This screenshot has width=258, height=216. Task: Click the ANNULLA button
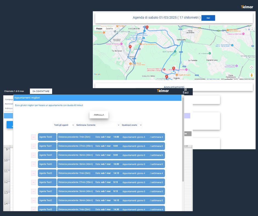point(99,115)
